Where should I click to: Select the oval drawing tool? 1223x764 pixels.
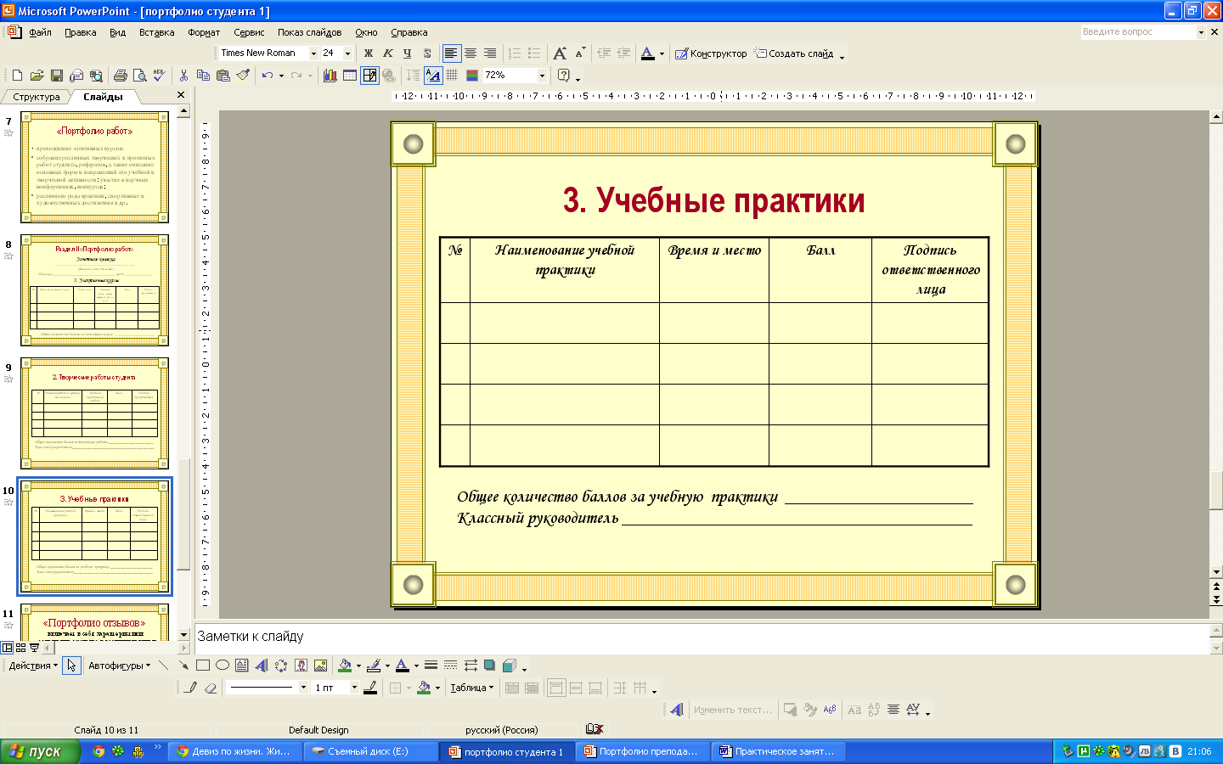(223, 666)
